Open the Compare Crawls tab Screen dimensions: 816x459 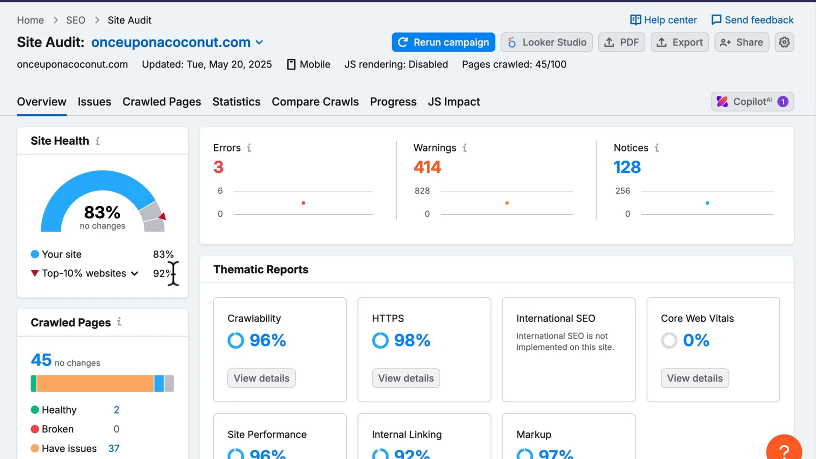coord(315,101)
